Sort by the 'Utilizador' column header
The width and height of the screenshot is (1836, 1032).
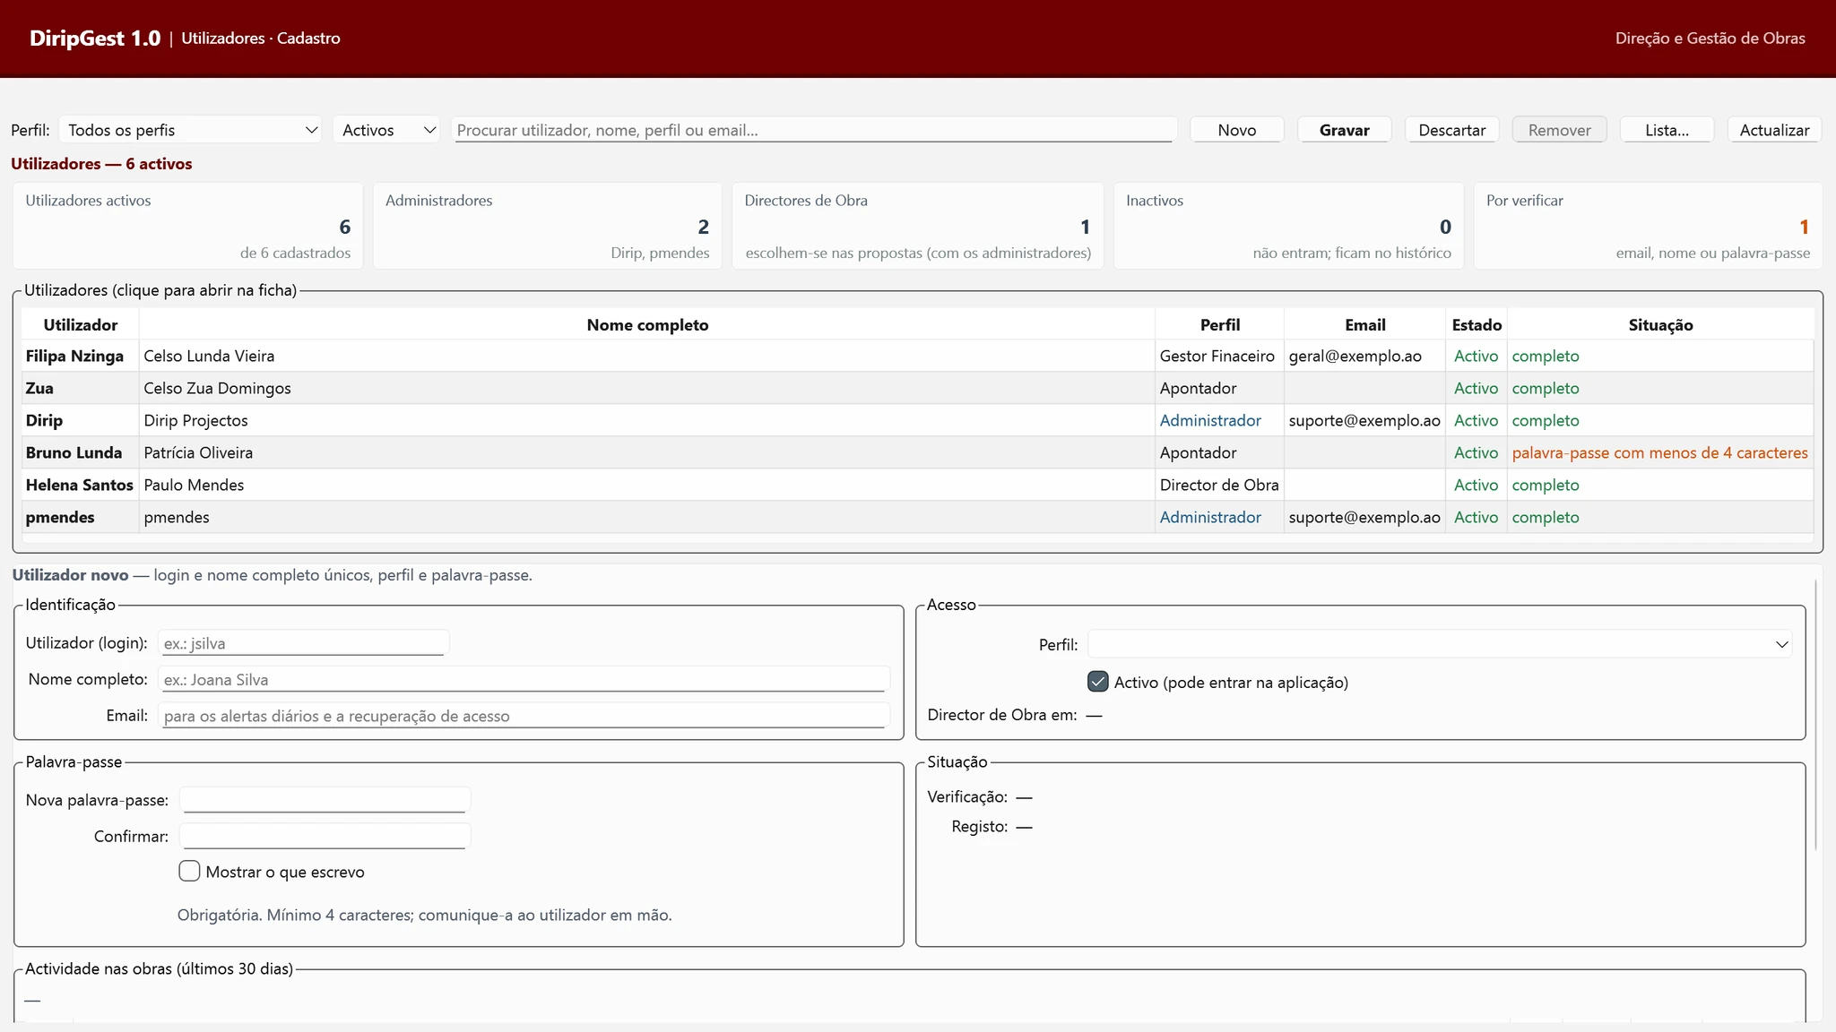click(x=81, y=324)
